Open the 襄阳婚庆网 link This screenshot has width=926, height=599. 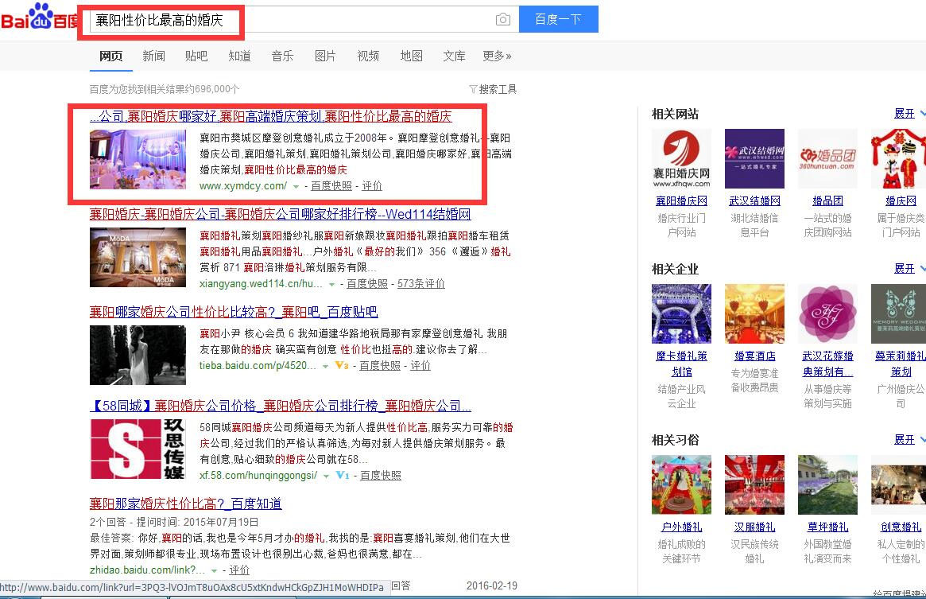[x=681, y=201]
